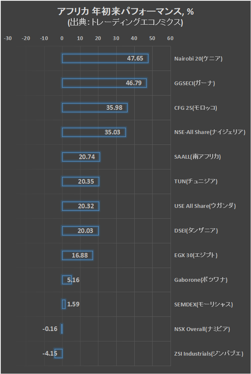The image size is (251, 374).
Task: Click the 46.79 data label
Action: click(133, 83)
